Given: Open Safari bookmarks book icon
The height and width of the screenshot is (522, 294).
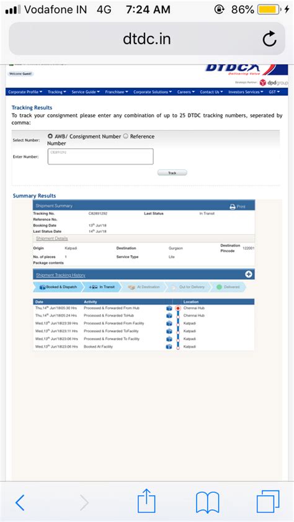Looking at the screenshot, I should [x=208, y=503].
